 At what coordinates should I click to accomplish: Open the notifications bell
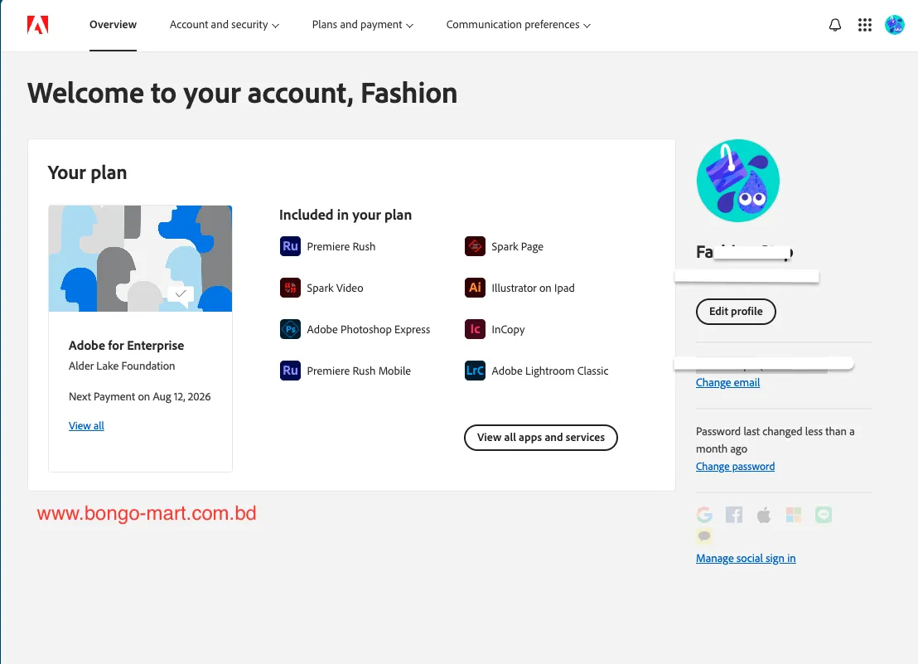834,24
